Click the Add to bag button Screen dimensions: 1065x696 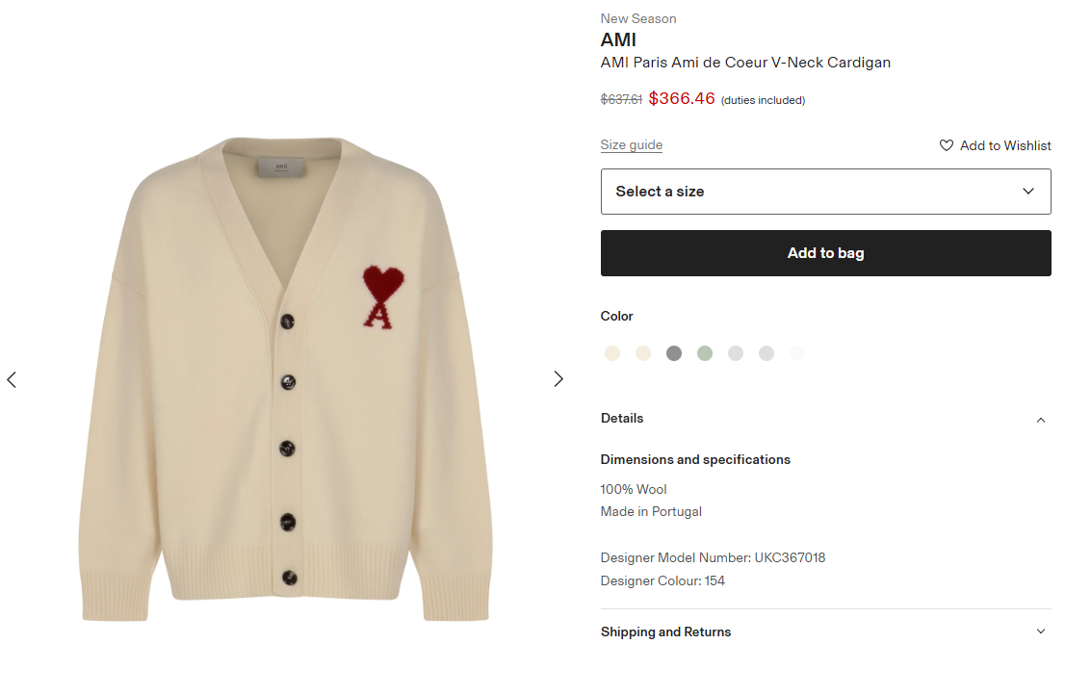[825, 253]
